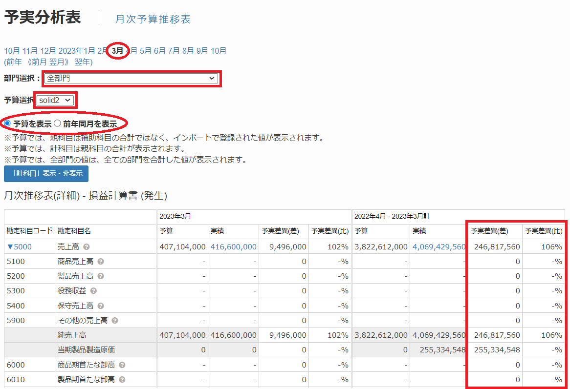Go to first 11月 month link
Screen dimensions: 570x389
tap(30, 51)
